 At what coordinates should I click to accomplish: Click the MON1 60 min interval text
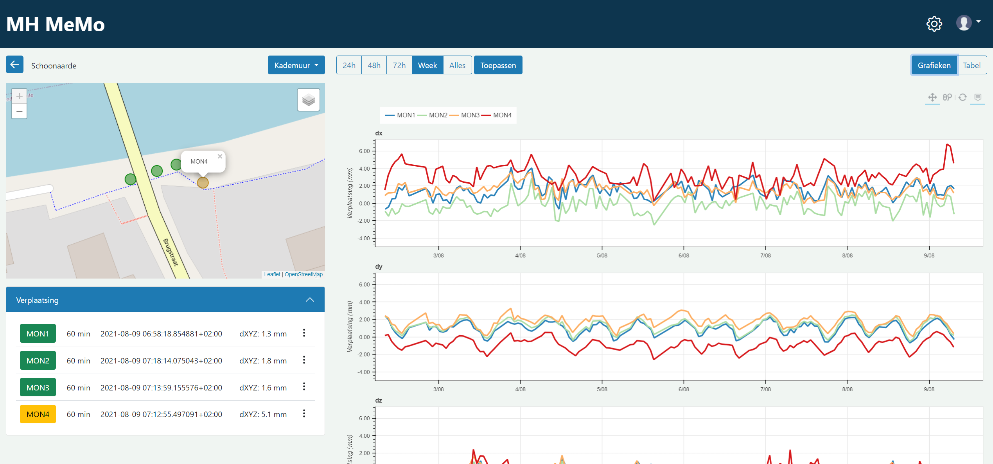(x=78, y=334)
